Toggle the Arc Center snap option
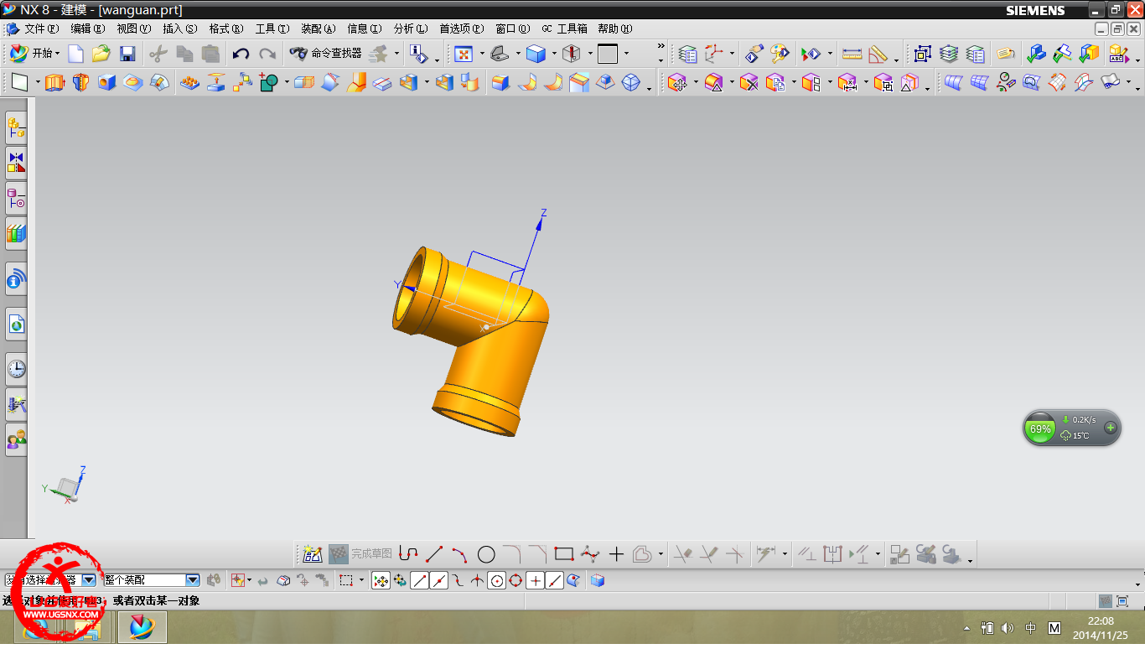The height and width of the screenshot is (649, 1145). coord(497,580)
